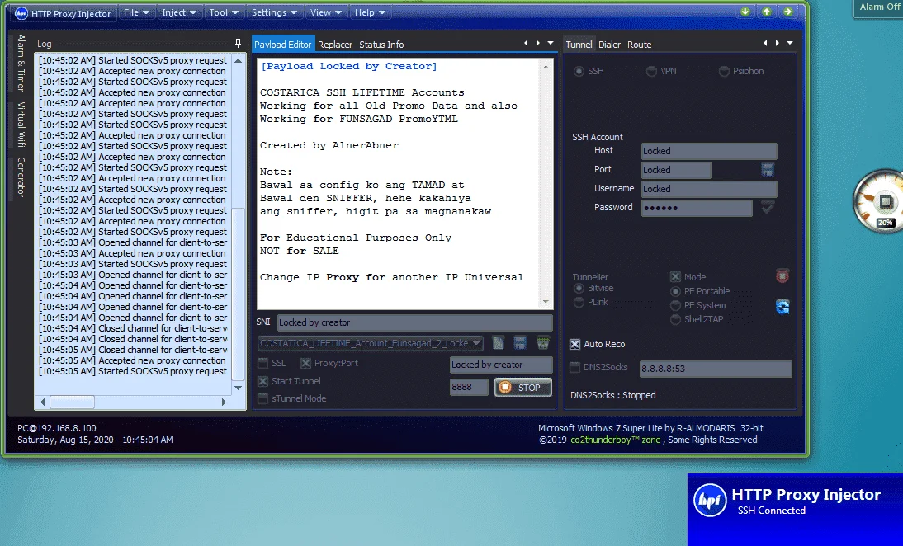The height and width of the screenshot is (546, 903).
Task: Switch to the Tunnel tab
Action: tap(579, 45)
